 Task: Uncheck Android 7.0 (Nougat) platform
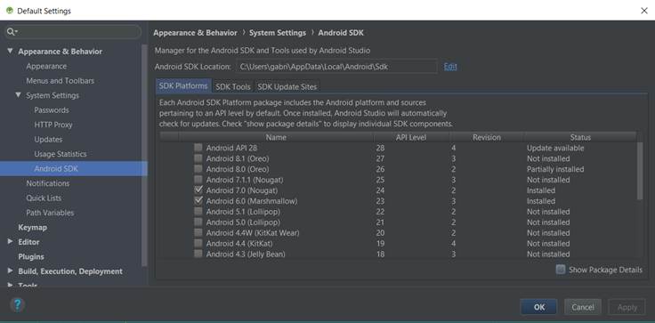coord(198,190)
